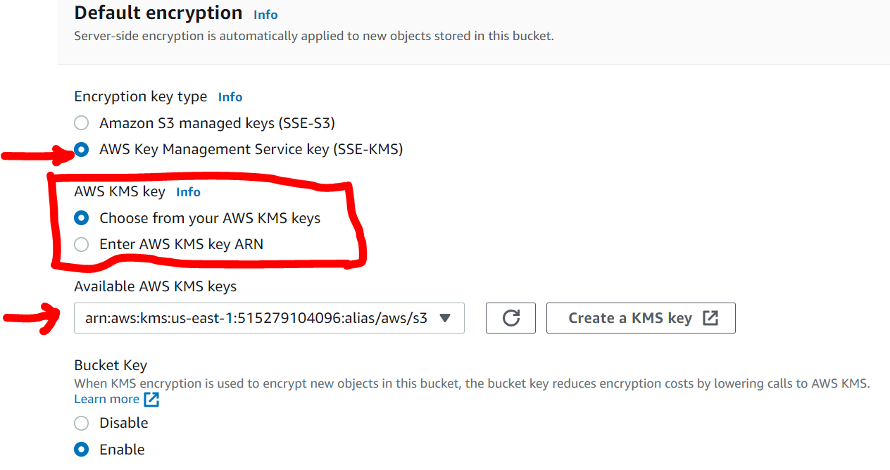Open Info link beside AWS KMS key
Viewport: 890px width, 470px height.
tap(188, 192)
